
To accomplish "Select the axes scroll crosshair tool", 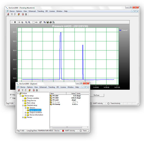I will coord(19,22).
